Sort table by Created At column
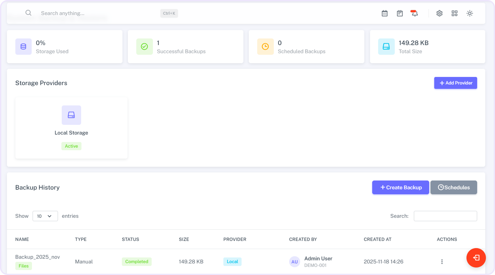 click(378, 239)
